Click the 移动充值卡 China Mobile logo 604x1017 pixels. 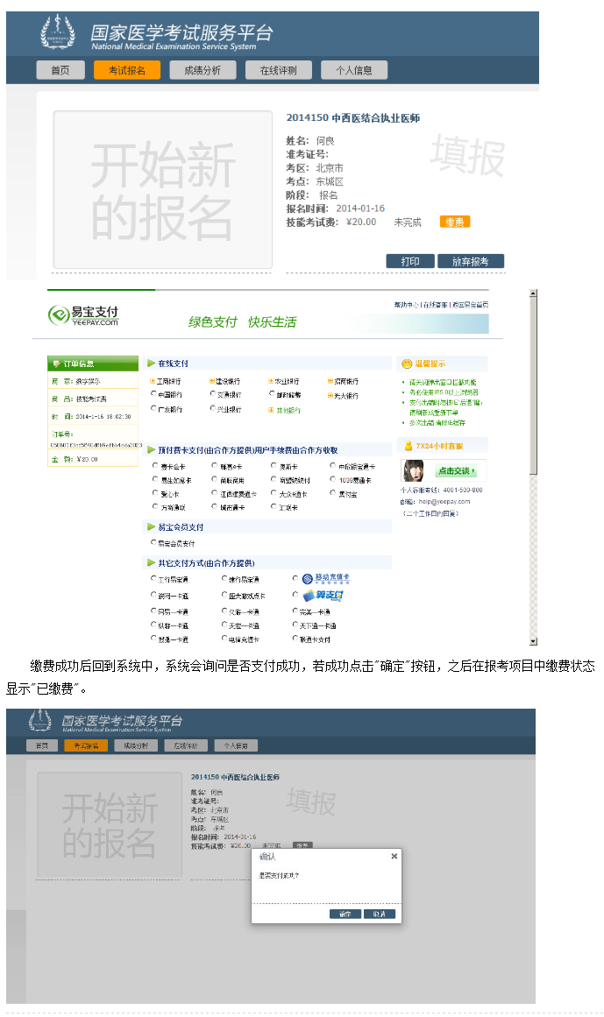325,578
